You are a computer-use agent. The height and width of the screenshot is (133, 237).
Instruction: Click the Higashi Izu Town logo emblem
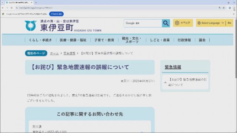coord(30,26)
